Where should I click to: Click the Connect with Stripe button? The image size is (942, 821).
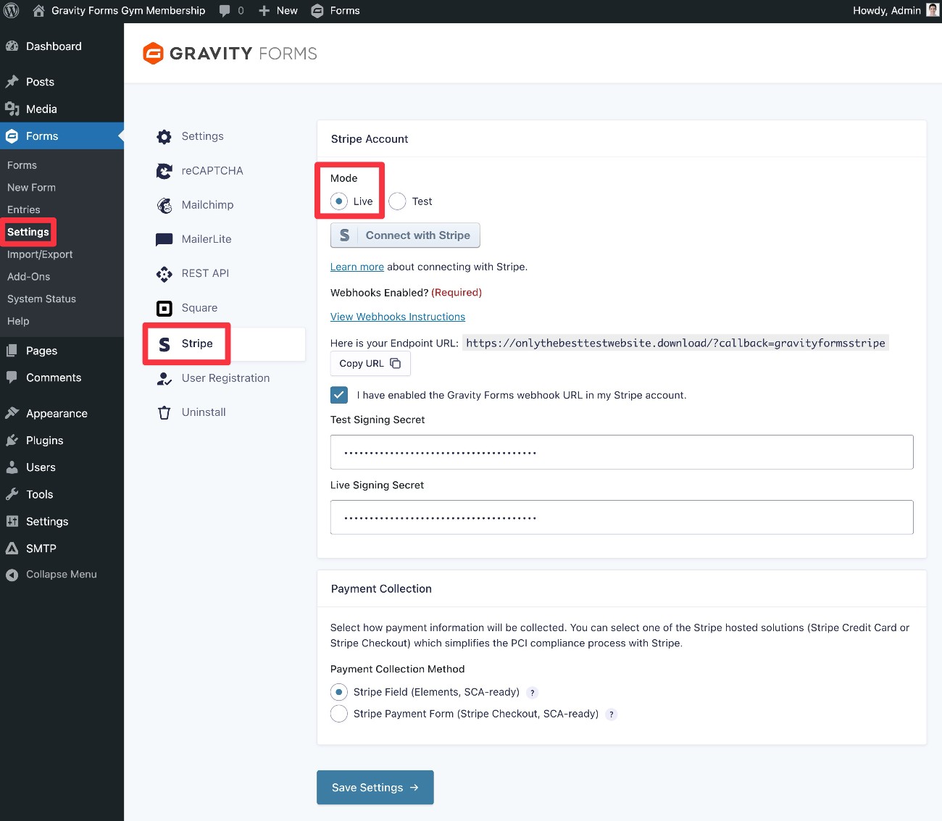404,235
